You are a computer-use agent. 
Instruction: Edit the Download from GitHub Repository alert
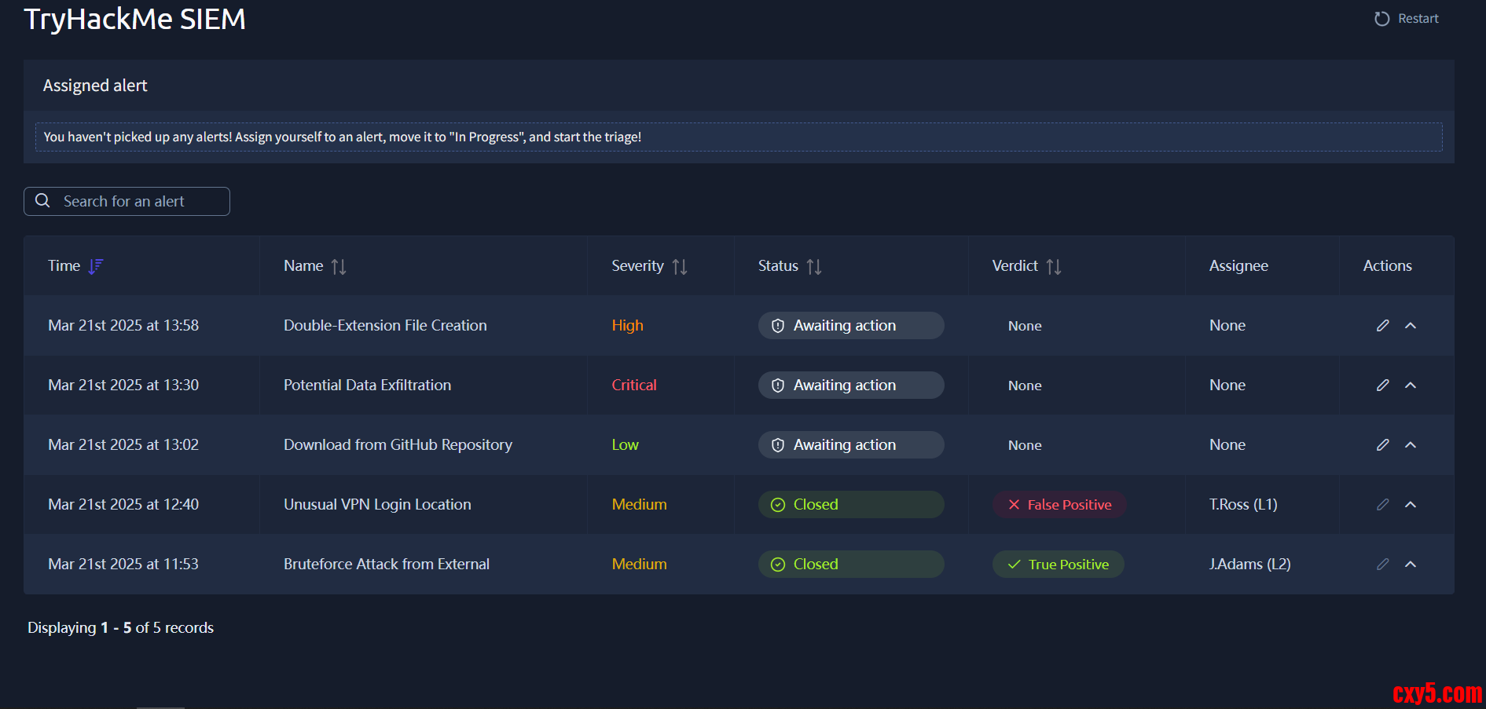pos(1383,445)
